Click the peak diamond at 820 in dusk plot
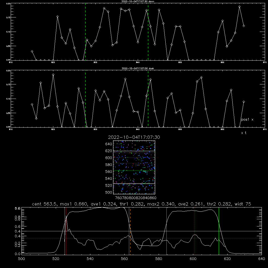The height and width of the screenshot is (268, 268). tap(53, 75)
